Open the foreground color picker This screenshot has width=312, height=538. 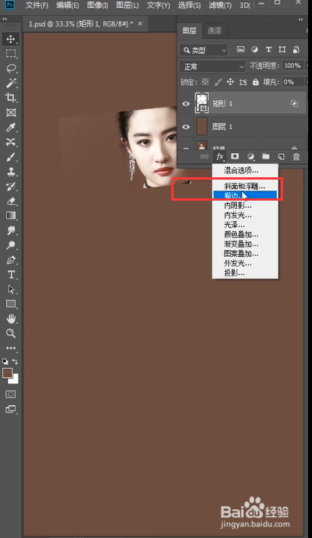pyautogui.click(x=7, y=373)
